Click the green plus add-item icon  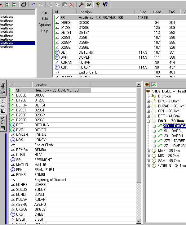7,4
